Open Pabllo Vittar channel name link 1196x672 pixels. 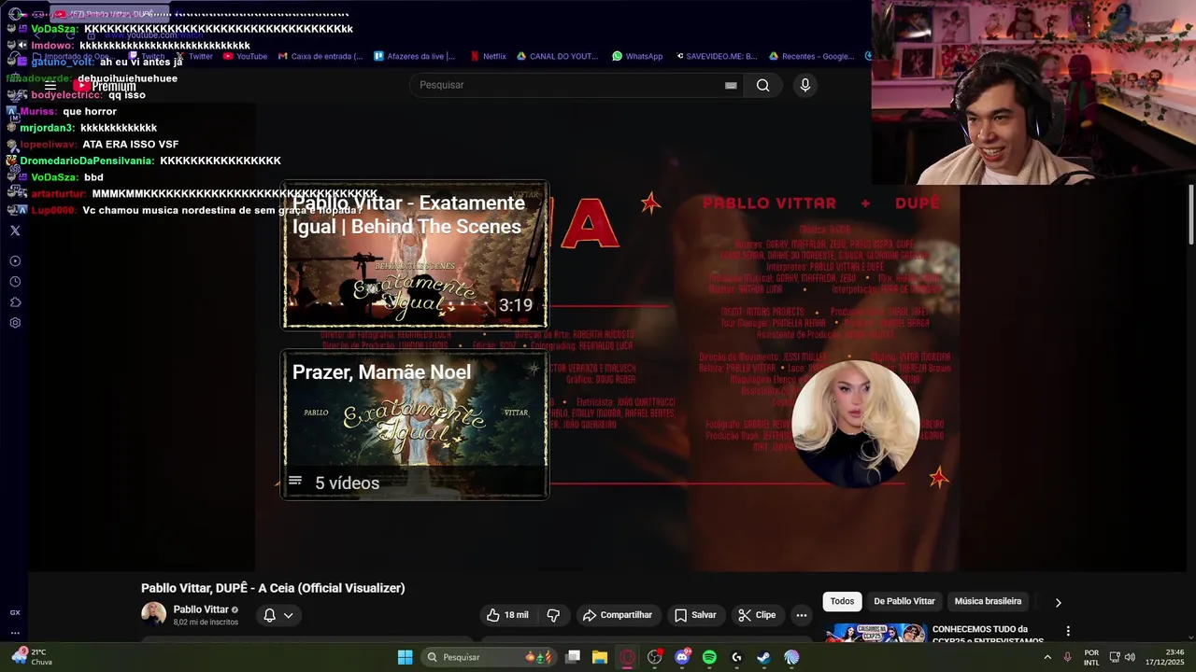point(201,609)
